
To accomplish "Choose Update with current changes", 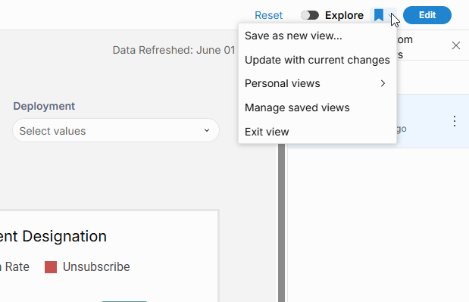I will 317,60.
